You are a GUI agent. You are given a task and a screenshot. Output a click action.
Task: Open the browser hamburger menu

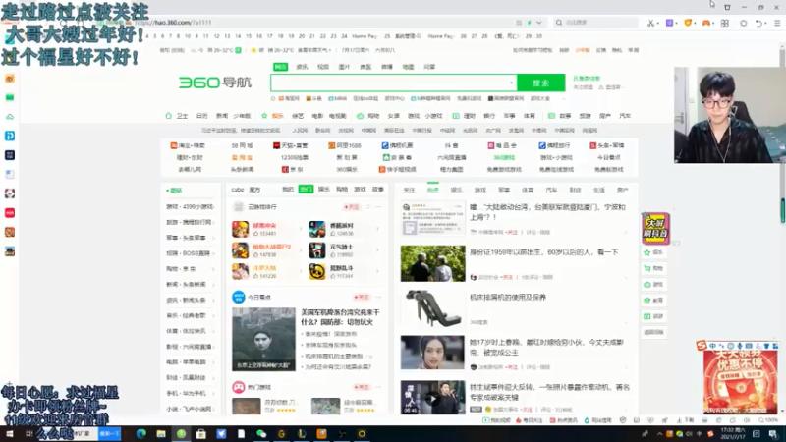pyautogui.click(x=777, y=23)
